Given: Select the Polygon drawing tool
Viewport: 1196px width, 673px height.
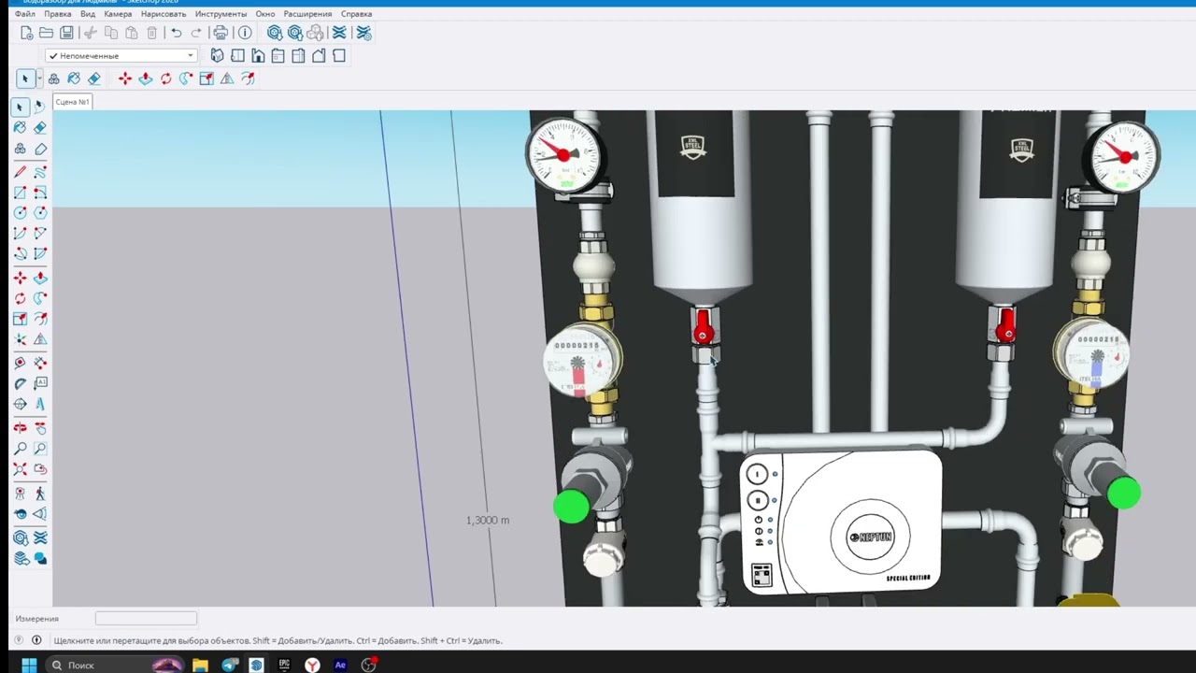Looking at the screenshot, I should [40, 213].
